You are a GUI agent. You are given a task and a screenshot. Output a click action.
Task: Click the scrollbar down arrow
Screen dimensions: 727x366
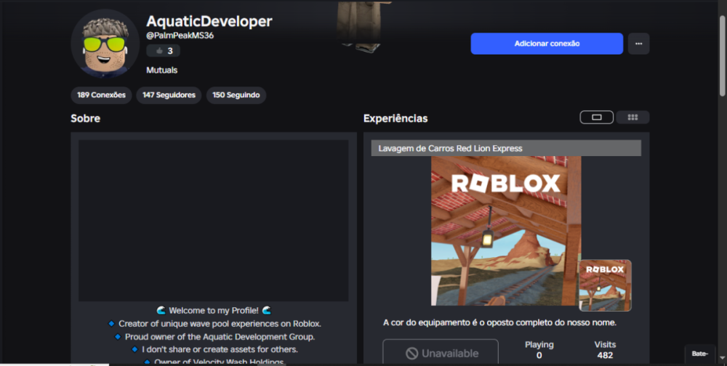tap(722, 358)
